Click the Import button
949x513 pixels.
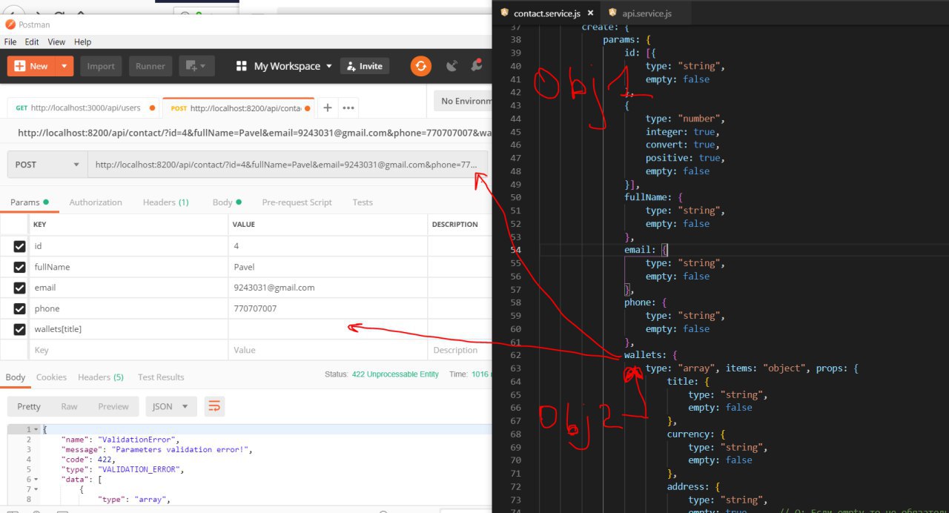click(101, 66)
